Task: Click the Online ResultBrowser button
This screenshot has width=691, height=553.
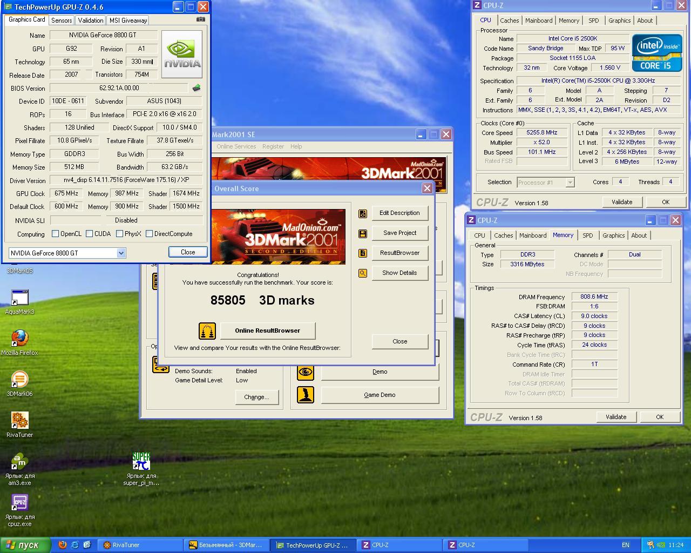Action: pyautogui.click(x=267, y=331)
